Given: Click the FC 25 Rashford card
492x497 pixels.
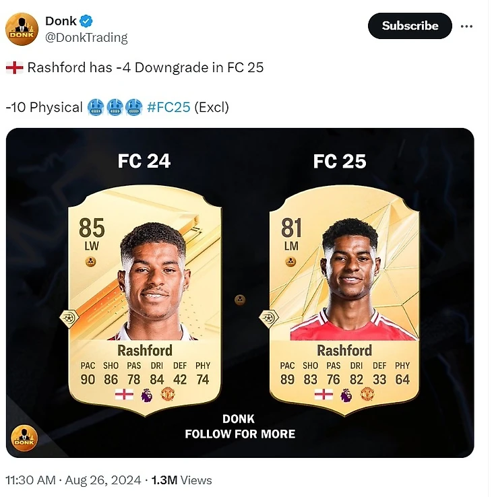Looking at the screenshot, I should click(344, 300).
